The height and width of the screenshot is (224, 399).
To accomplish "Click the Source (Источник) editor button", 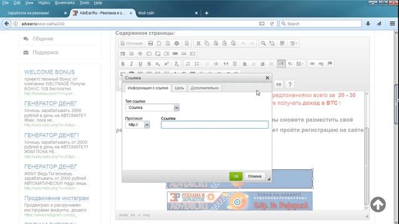I will pos(132,44).
